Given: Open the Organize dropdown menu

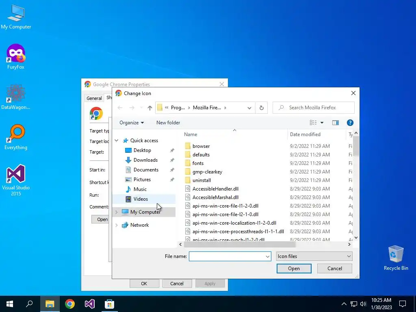Looking at the screenshot, I should [132, 123].
